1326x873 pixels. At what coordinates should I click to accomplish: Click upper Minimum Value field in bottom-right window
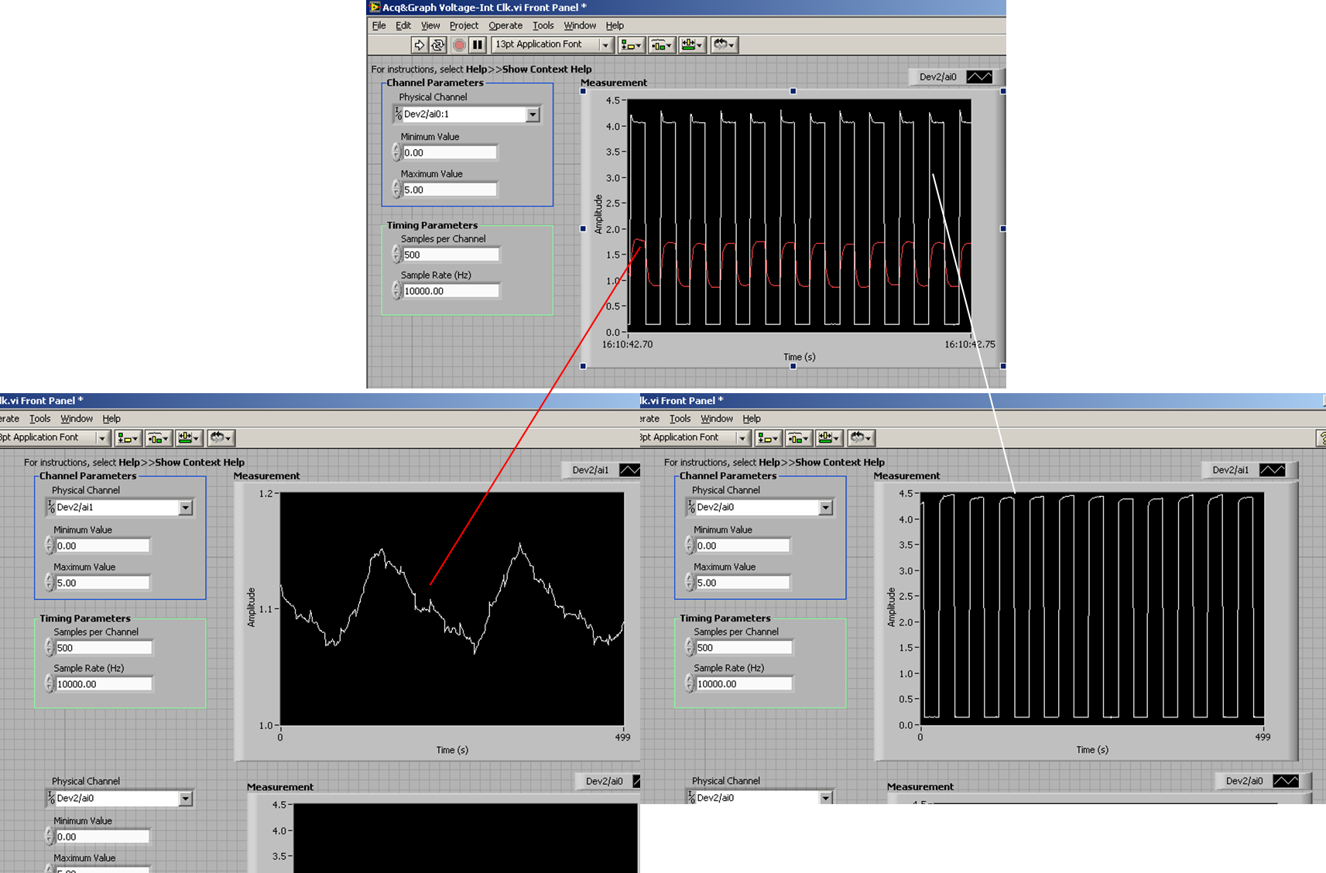pyautogui.click(x=742, y=546)
